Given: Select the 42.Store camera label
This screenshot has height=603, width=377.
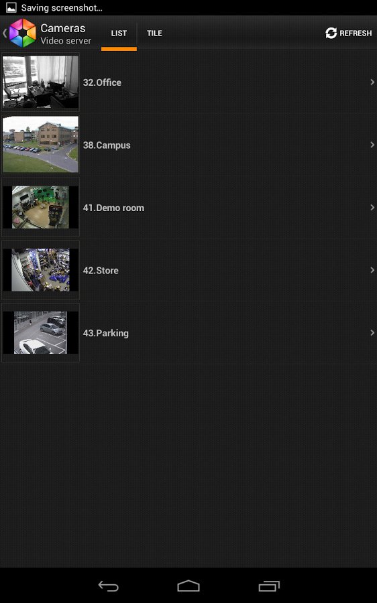Looking at the screenshot, I should (x=101, y=271).
